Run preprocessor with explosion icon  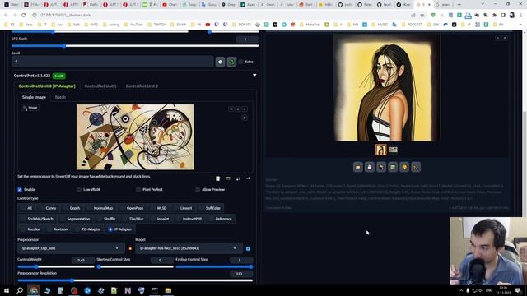point(130,248)
